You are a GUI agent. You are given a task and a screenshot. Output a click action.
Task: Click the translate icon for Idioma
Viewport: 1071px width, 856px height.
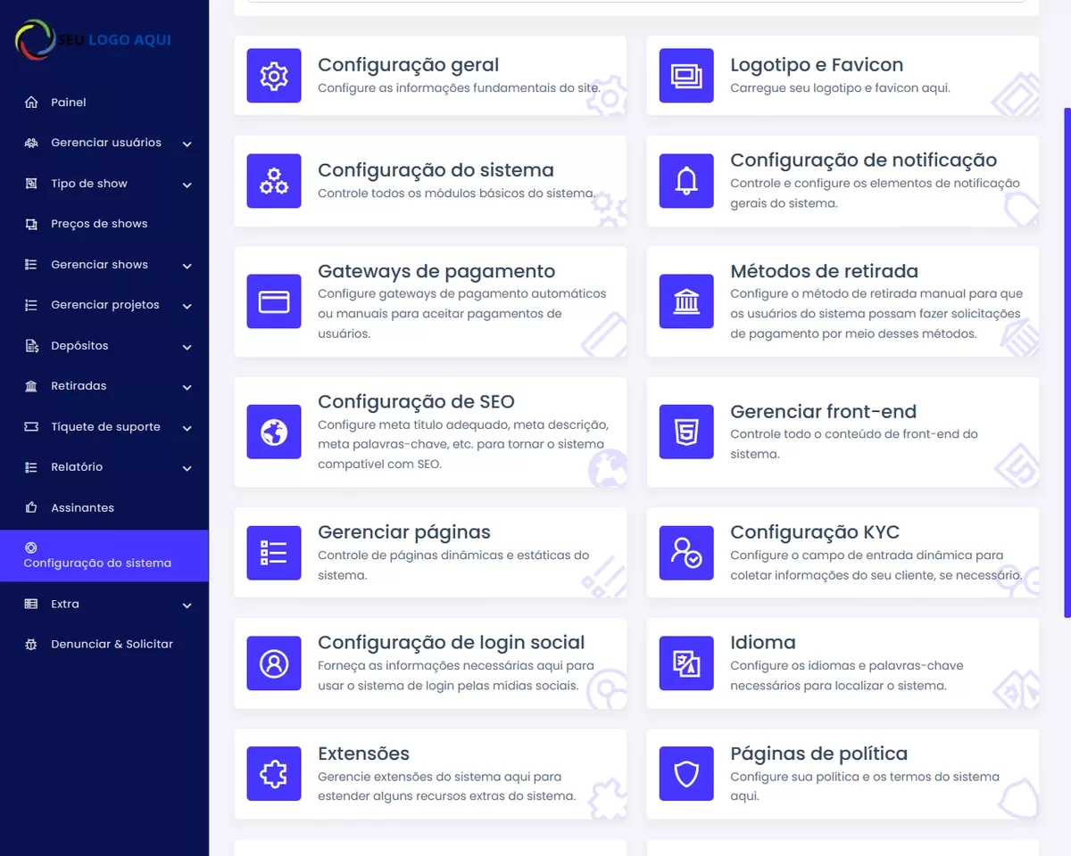[x=685, y=663]
